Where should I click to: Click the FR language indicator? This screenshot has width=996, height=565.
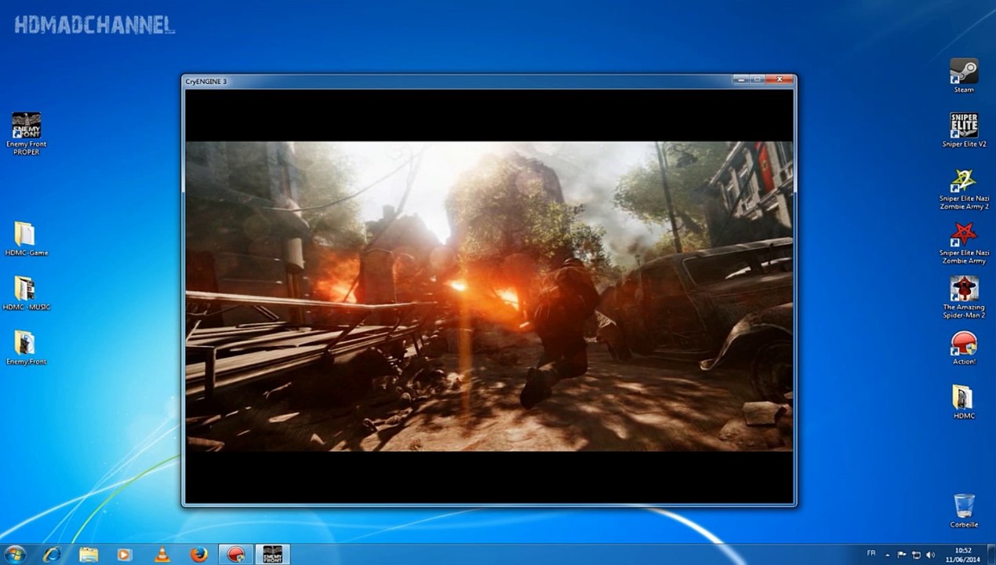click(871, 553)
